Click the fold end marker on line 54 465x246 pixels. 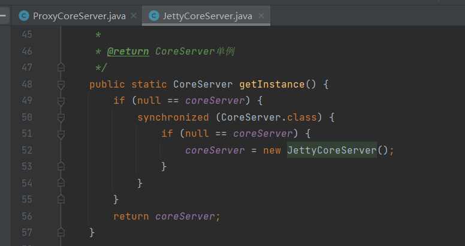click(61, 182)
